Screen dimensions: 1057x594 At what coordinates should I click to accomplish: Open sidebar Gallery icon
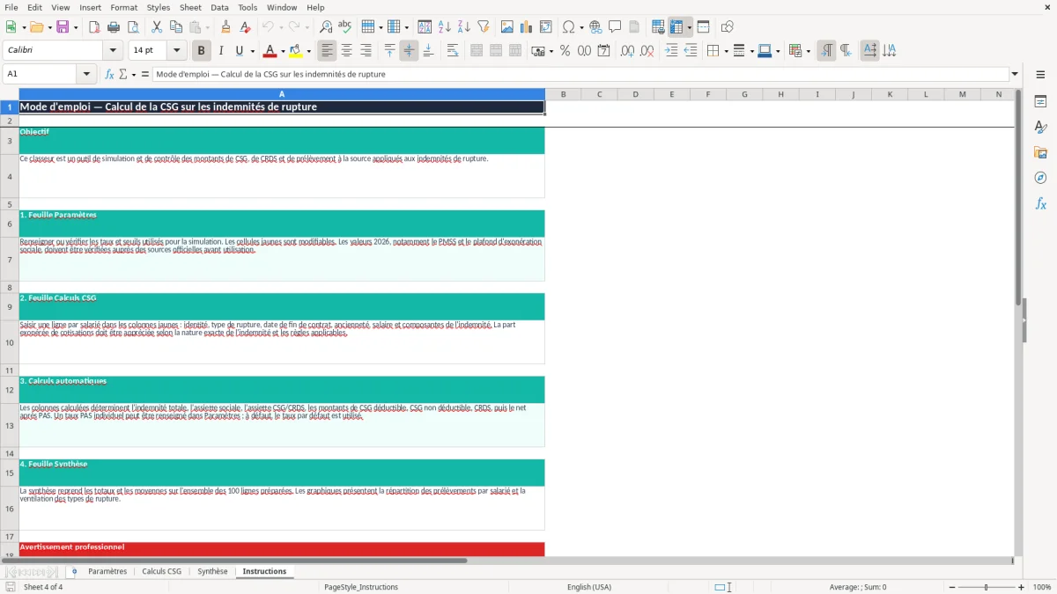coord(1040,152)
